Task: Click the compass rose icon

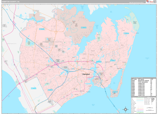Action: [x=126, y=109]
